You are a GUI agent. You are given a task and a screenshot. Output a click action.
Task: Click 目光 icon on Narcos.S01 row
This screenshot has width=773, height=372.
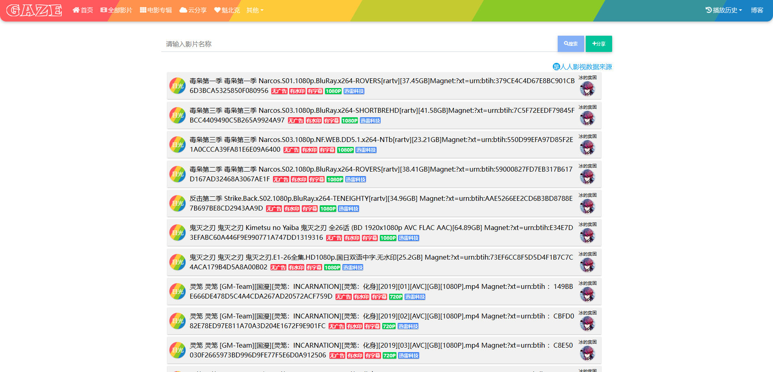[x=178, y=86]
